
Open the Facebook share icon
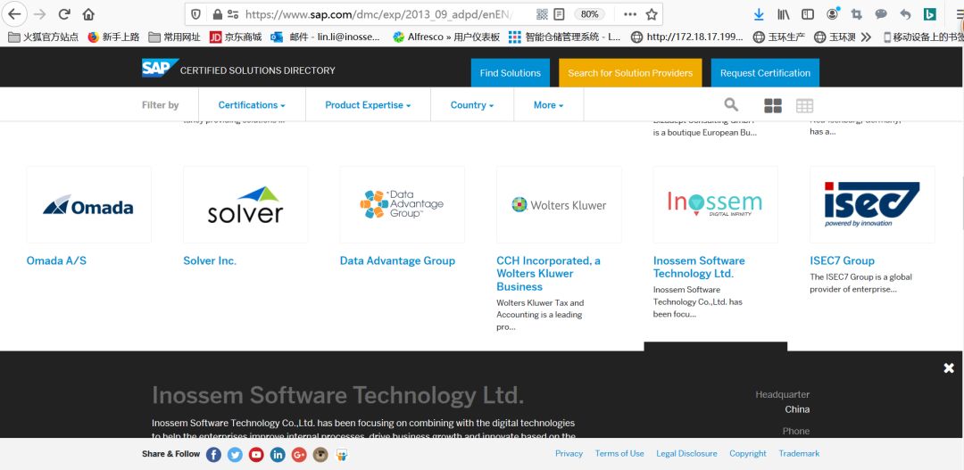point(213,455)
